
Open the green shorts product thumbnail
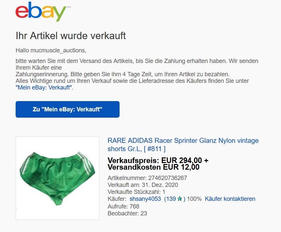[x=57, y=178]
